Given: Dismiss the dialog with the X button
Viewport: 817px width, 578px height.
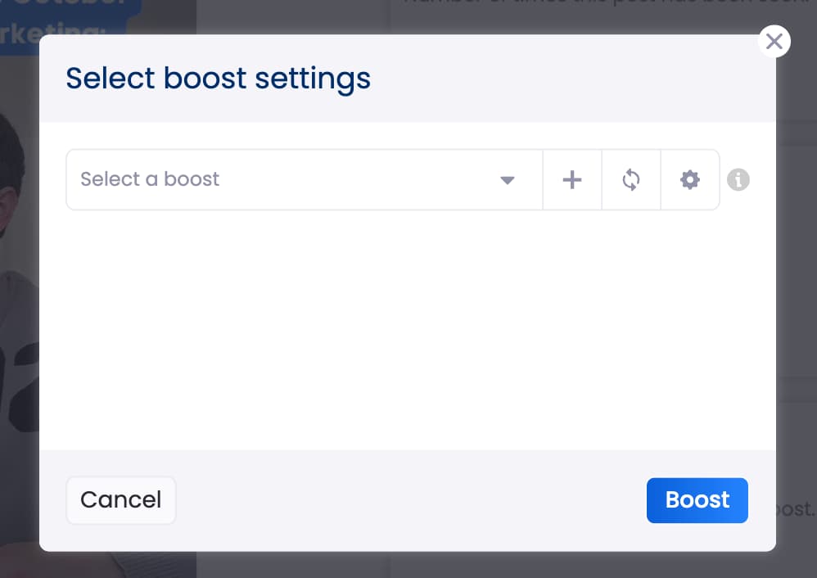Looking at the screenshot, I should coord(774,41).
